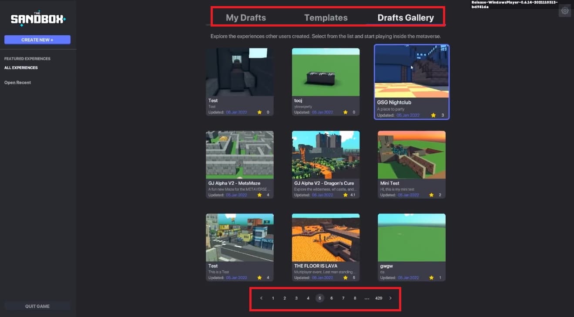Click star rating icon on GSG Nightclub card
The height and width of the screenshot is (317, 574).
(x=433, y=115)
